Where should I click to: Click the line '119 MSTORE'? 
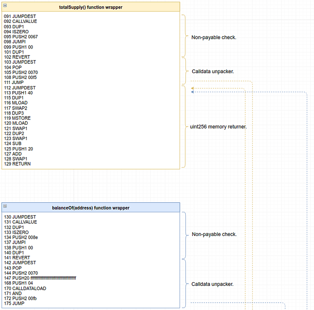tap(17, 118)
